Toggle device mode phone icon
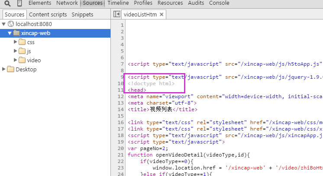Screen dimensions: 323x176 (19, 3)
